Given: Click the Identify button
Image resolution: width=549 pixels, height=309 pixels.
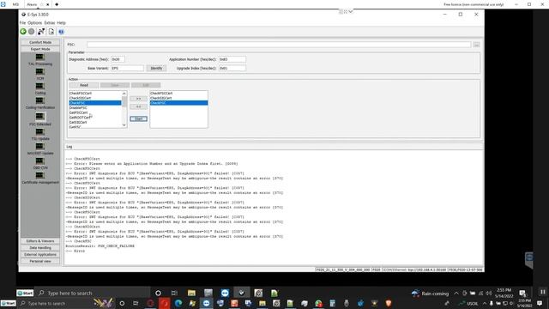Looking at the screenshot, I should 156,68.
